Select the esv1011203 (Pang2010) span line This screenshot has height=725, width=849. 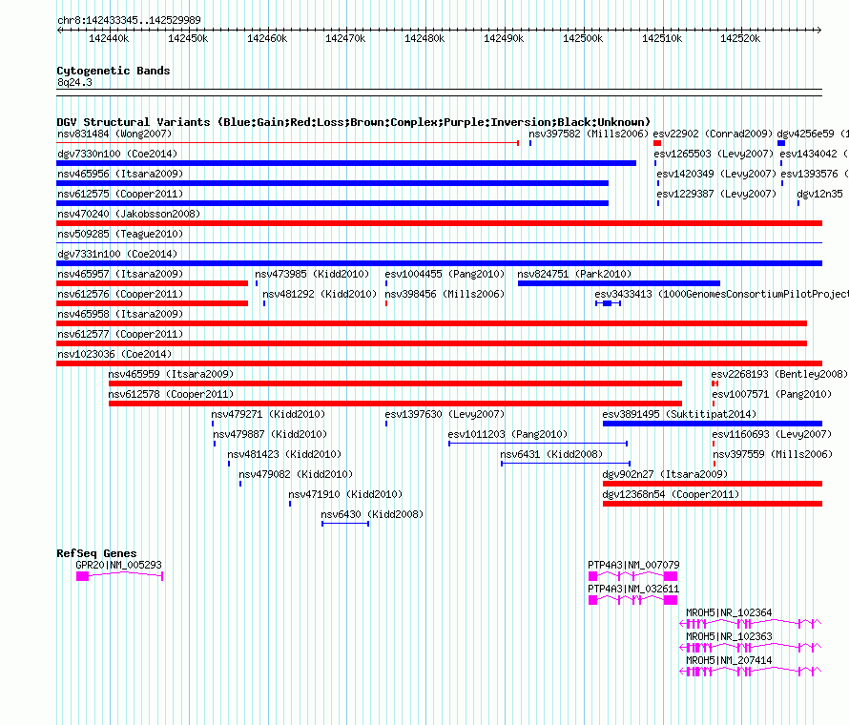point(538,444)
